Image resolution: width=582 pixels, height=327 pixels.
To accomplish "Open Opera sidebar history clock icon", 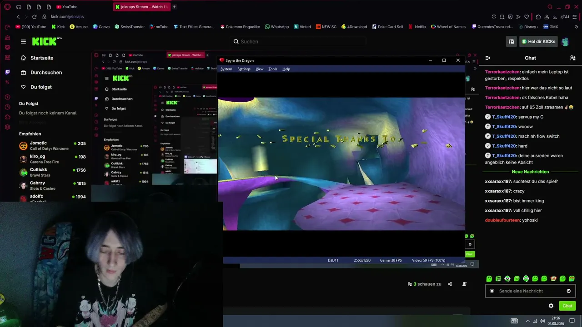I will (7, 107).
